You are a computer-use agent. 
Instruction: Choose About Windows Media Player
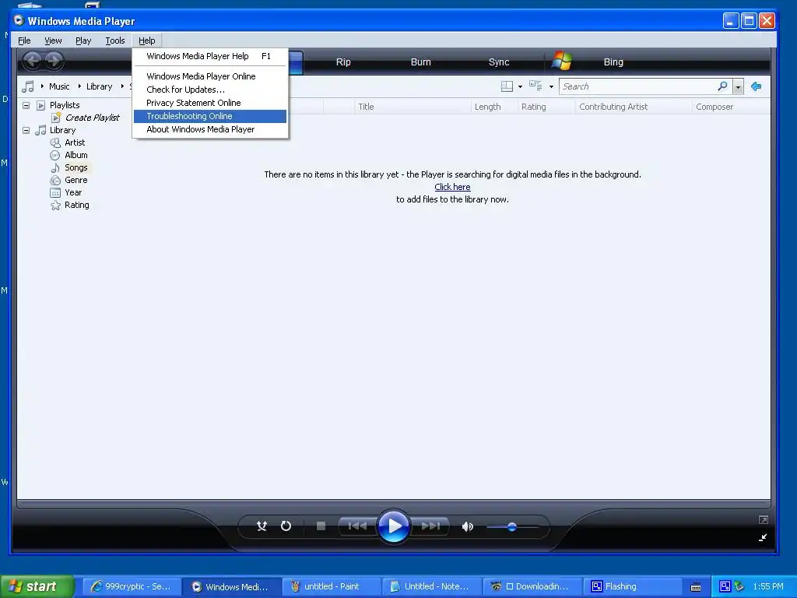click(x=210, y=129)
